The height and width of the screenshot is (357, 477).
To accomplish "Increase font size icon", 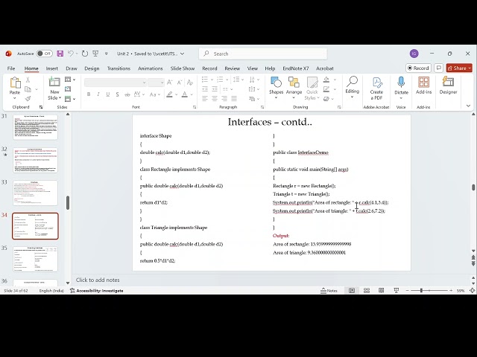I will pyautogui.click(x=169, y=83).
